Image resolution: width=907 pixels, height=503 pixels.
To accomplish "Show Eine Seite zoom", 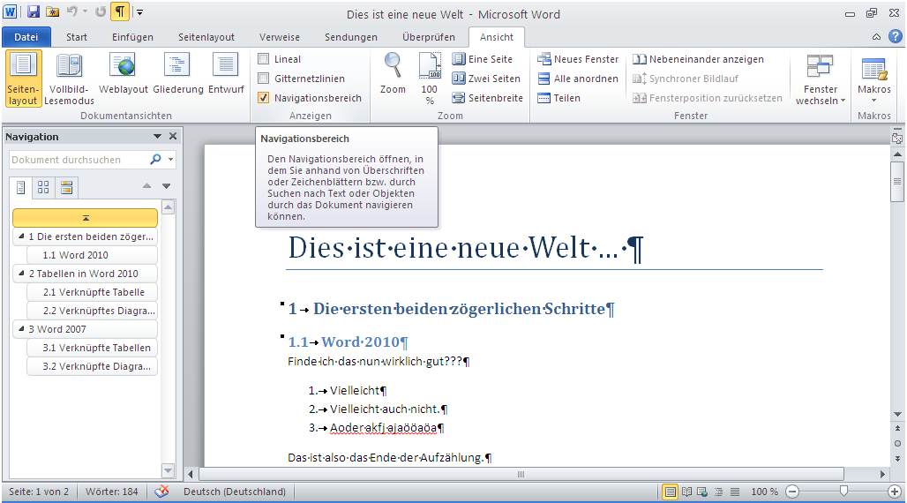I will tap(483, 59).
